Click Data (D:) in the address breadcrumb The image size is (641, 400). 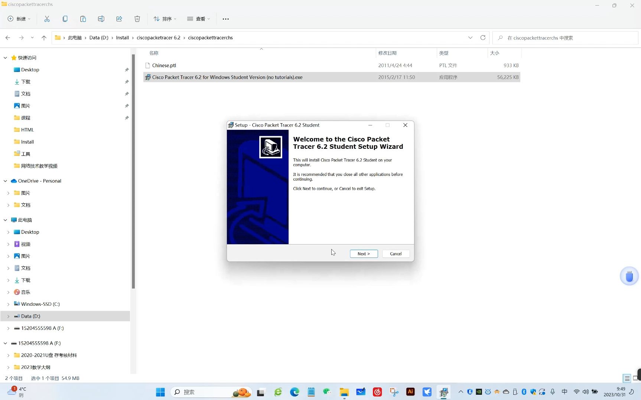[x=99, y=38]
